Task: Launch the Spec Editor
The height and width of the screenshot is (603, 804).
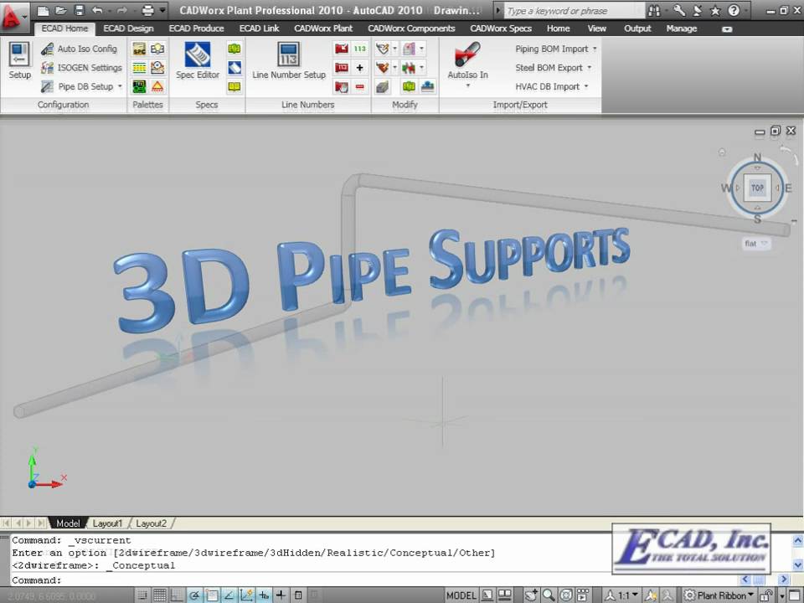Action: tap(198, 60)
